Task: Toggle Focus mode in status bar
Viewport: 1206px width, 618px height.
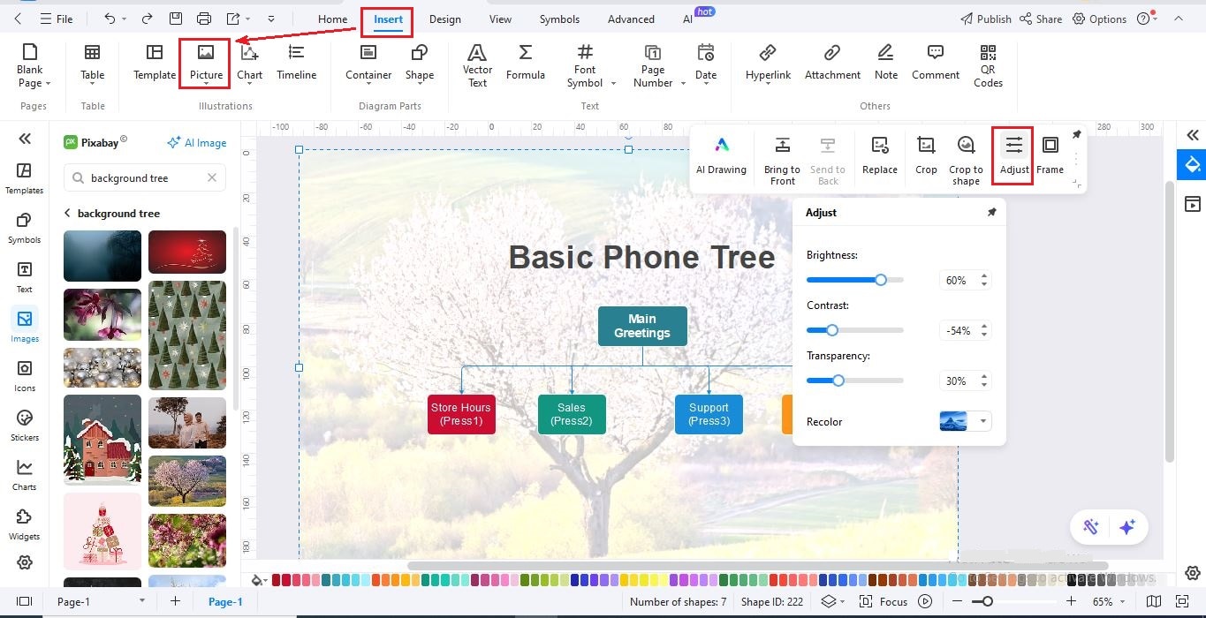Action: (884, 602)
